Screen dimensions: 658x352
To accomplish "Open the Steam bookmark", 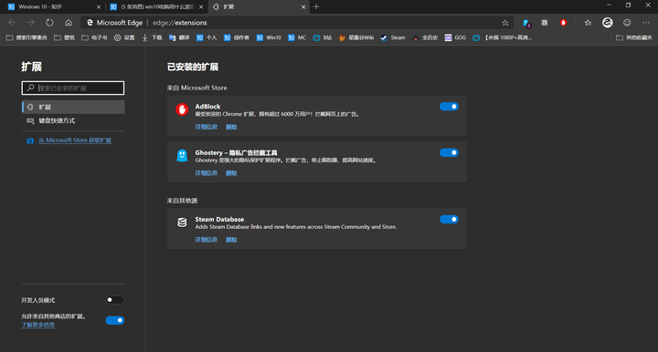I will 393,37.
